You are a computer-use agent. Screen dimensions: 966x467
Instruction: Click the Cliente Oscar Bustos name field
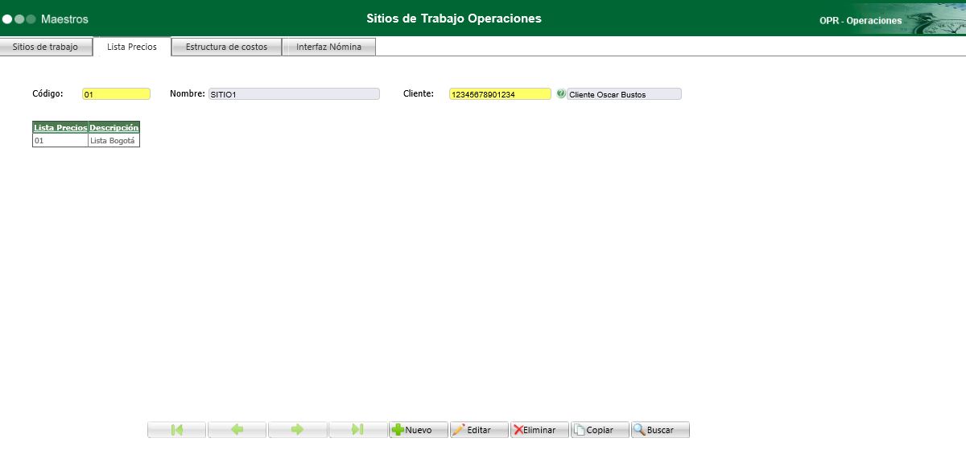coord(625,94)
